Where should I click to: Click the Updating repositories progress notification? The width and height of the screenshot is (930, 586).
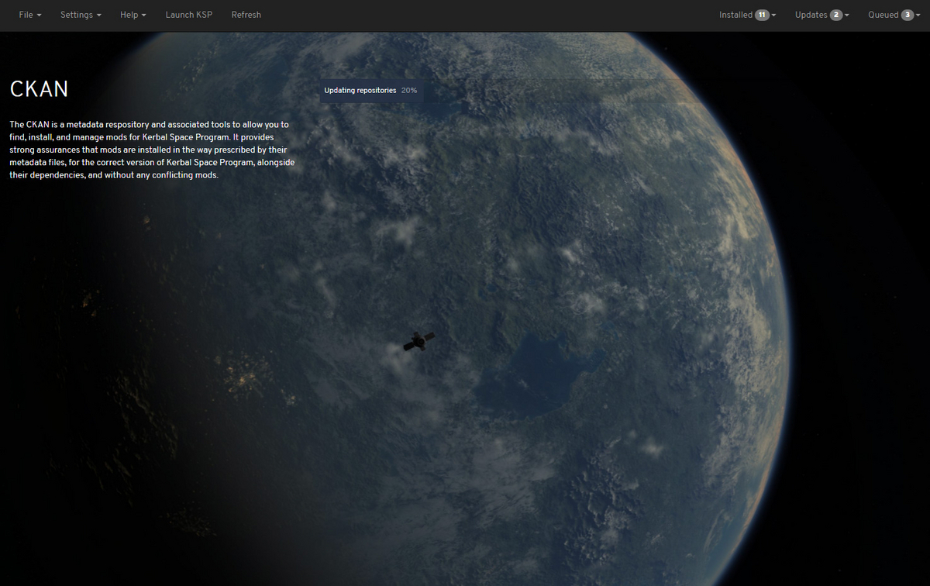pos(360,91)
